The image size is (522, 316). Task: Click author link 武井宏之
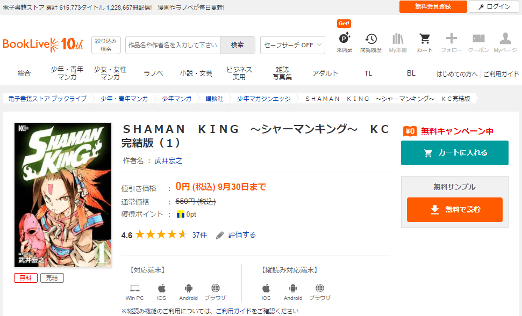point(168,160)
